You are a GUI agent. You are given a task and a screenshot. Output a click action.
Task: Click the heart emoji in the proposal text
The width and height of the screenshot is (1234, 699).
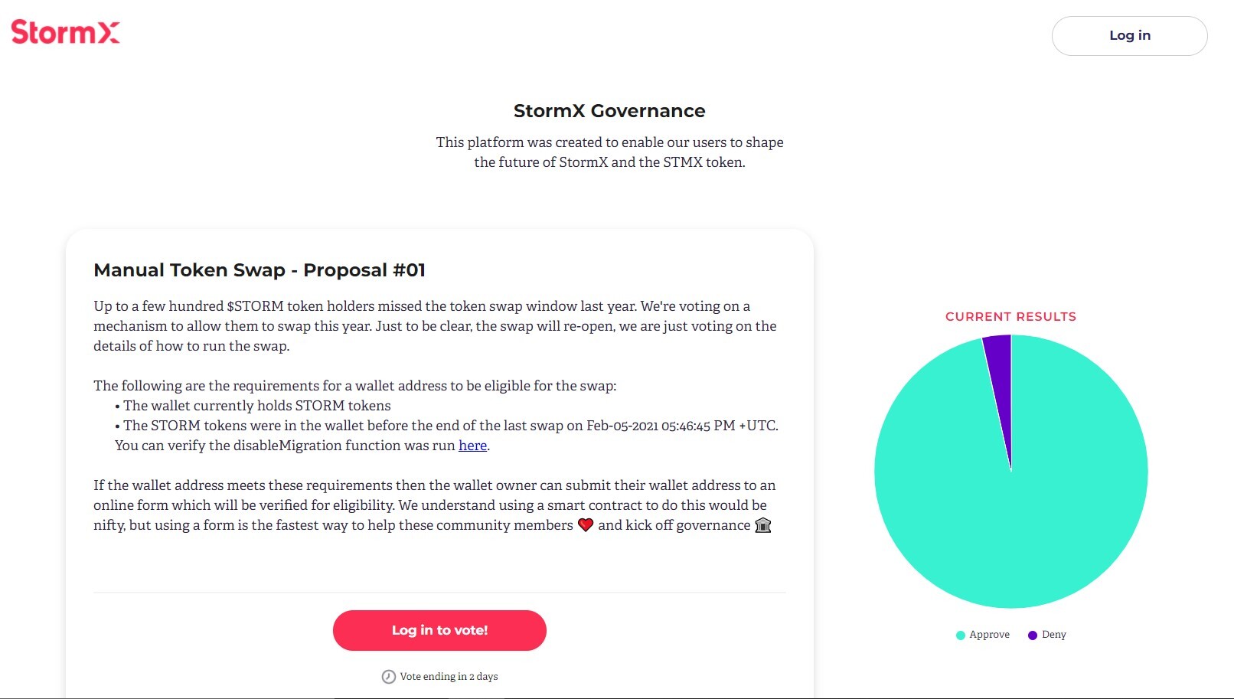tap(586, 524)
